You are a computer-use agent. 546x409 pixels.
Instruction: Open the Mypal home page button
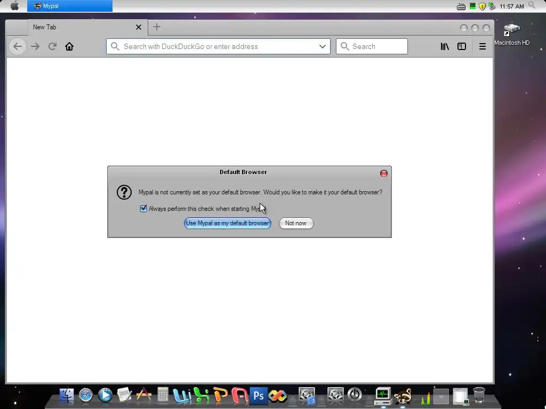pos(69,46)
